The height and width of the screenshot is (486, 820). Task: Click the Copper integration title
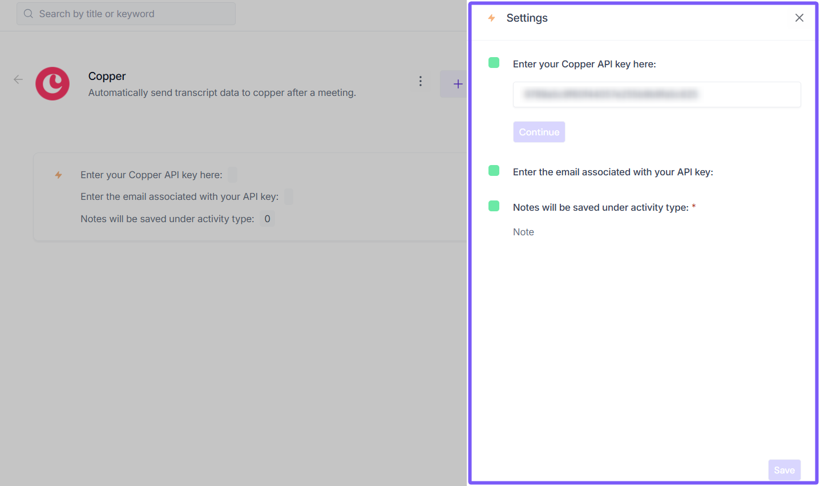click(x=107, y=76)
